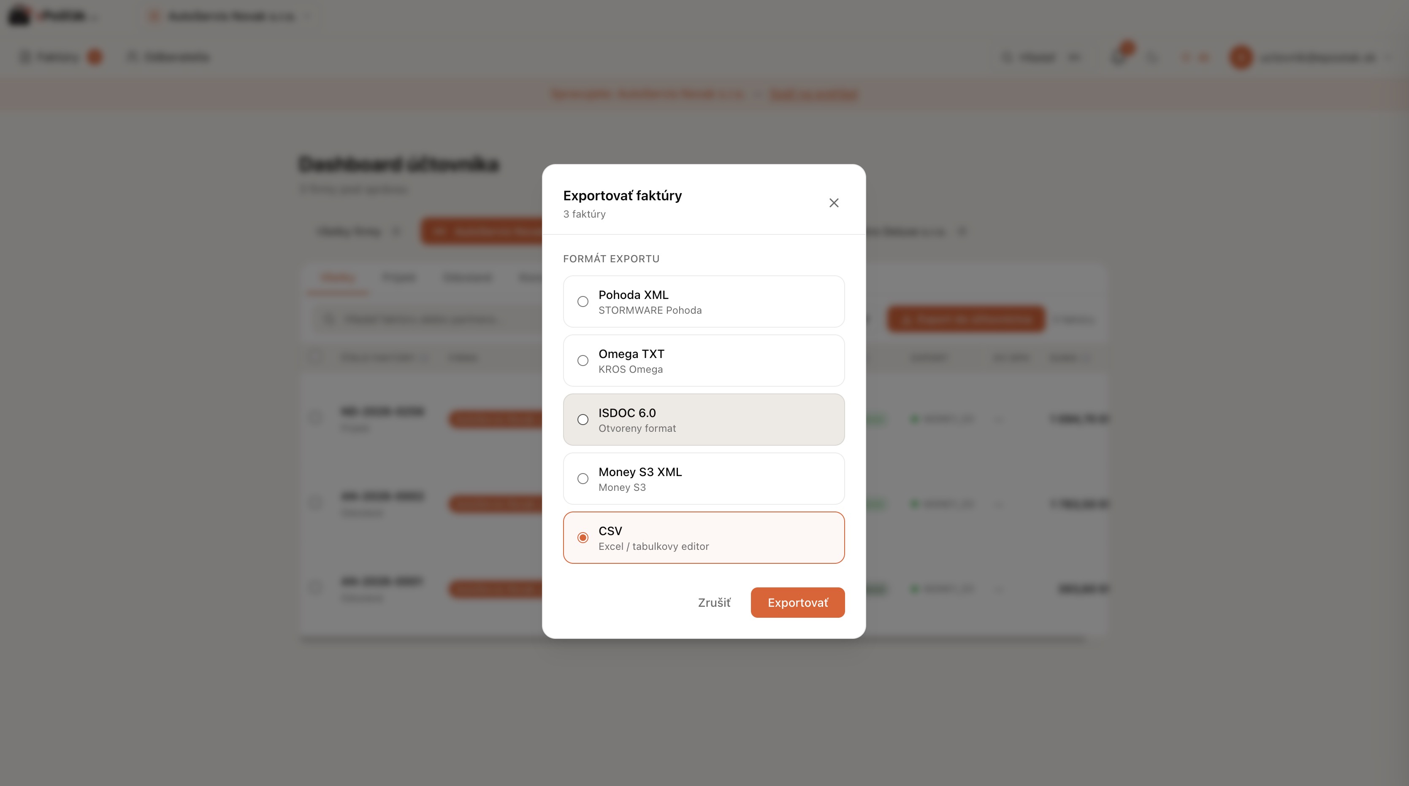Close the Exportovať faktúry dialog
Image resolution: width=1409 pixels, height=786 pixels.
(x=834, y=203)
